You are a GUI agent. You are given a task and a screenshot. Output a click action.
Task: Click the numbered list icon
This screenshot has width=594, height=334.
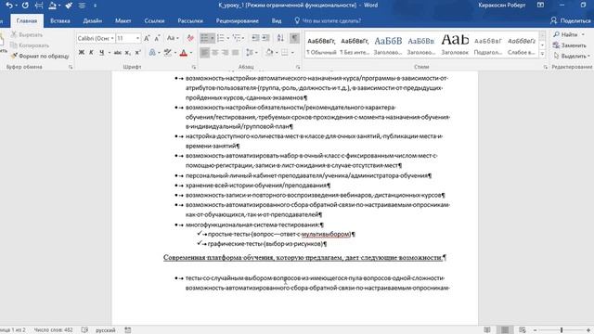(x=221, y=38)
